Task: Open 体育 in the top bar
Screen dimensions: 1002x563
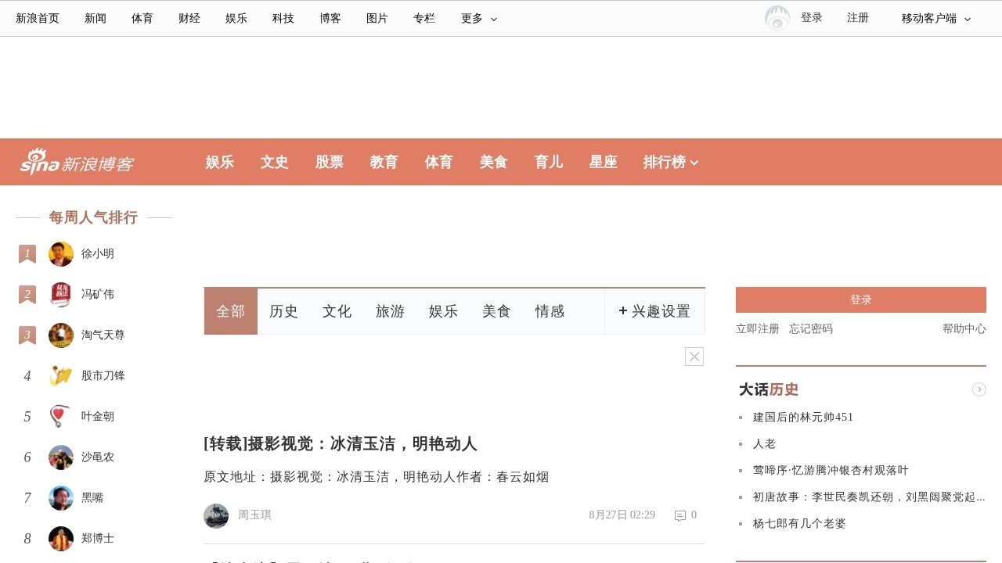Action: pos(142,19)
